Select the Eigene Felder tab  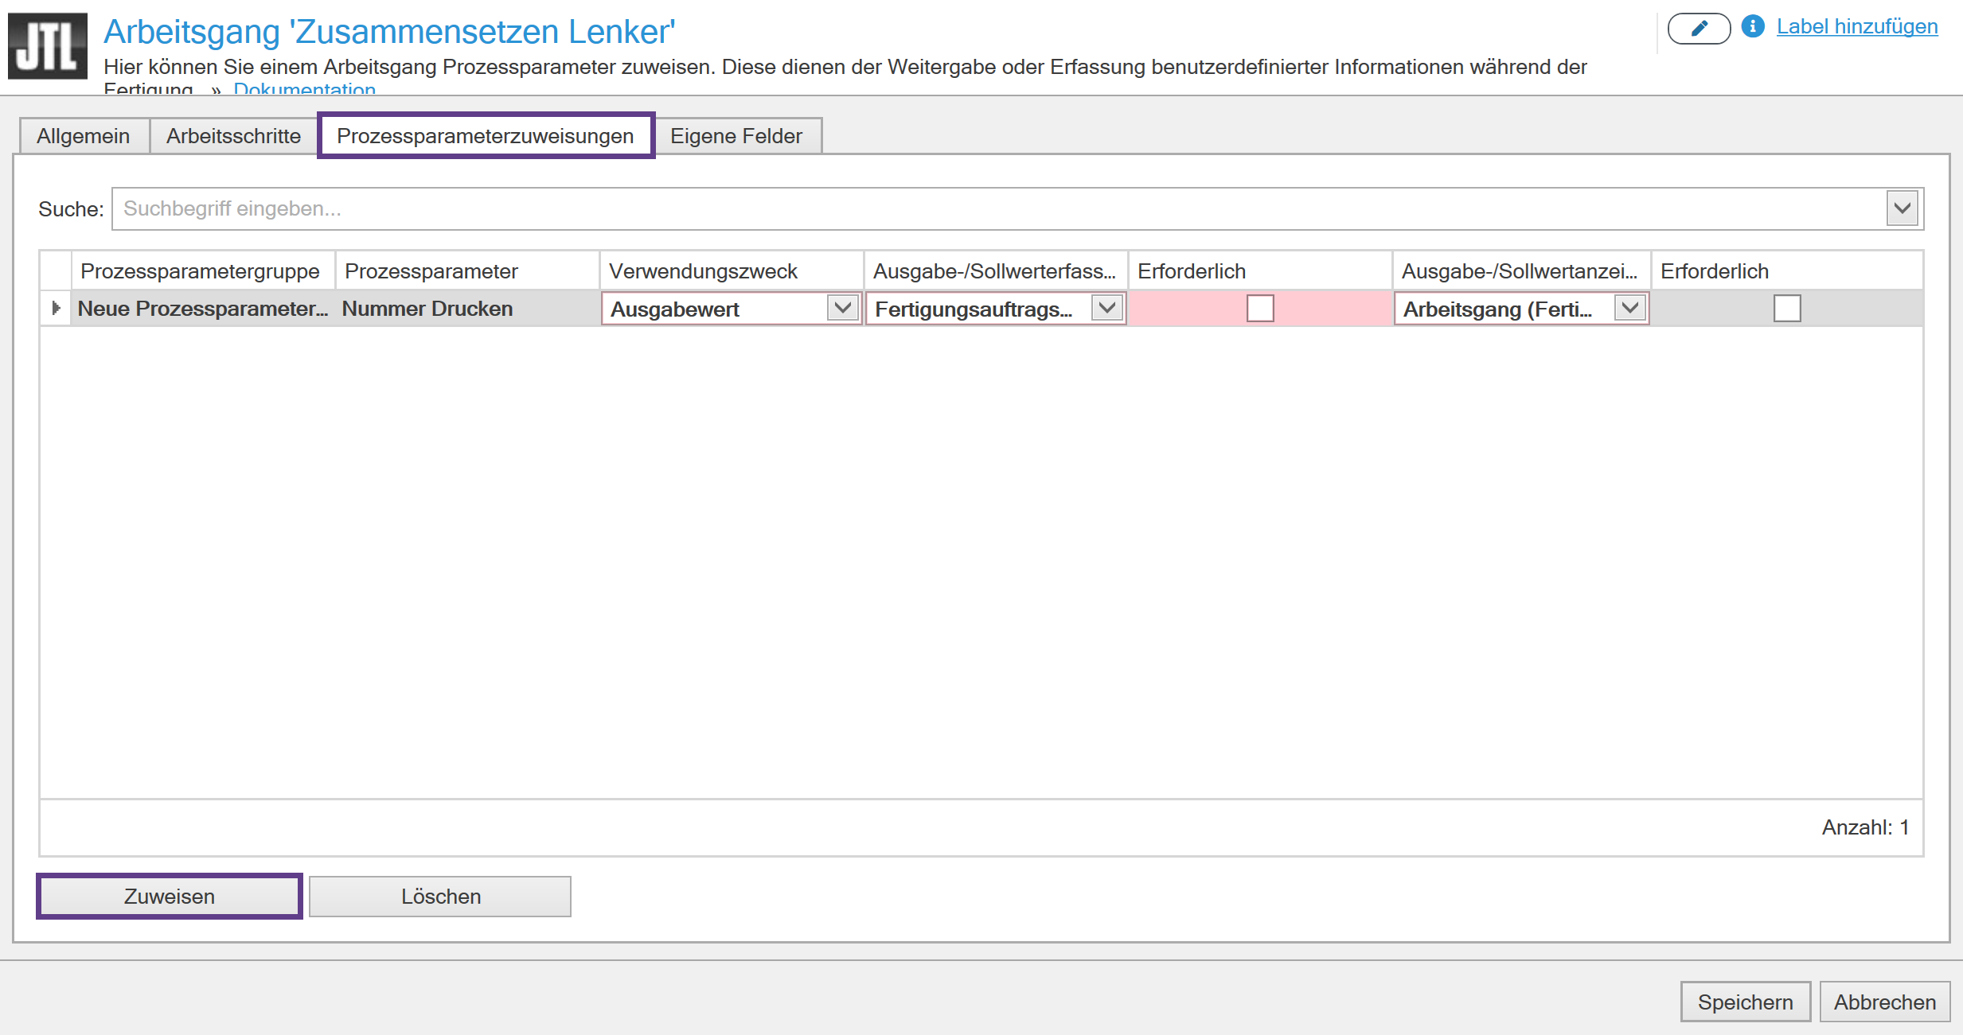click(x=736, y=136)
